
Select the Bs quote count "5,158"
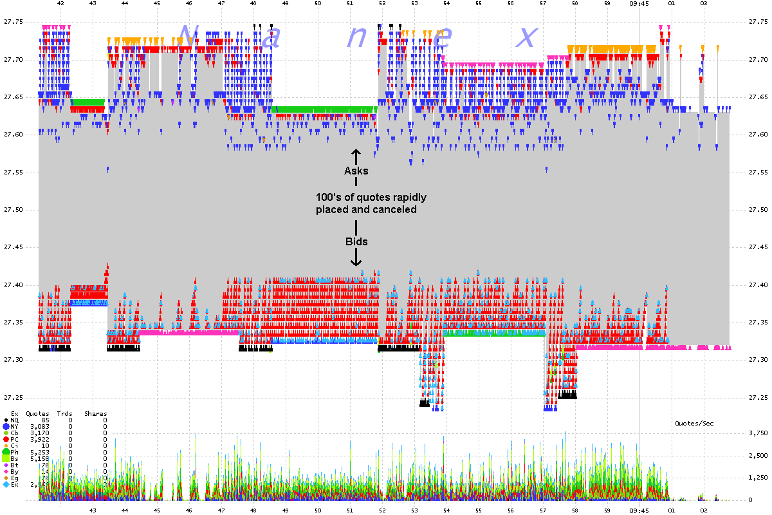40,458
